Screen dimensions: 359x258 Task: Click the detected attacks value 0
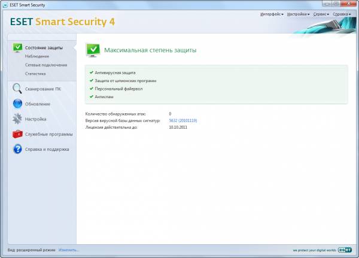pyautogui.click(x=170, y=114)
